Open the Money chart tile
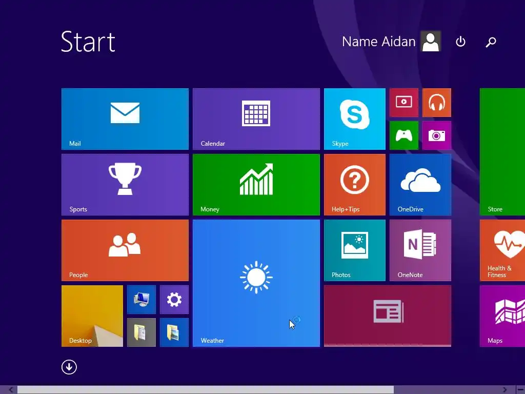 pyautogui.click(x=256, y=185)
